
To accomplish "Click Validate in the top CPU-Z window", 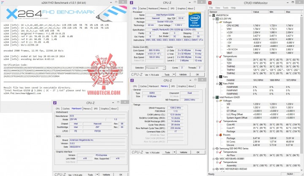I will 183,74.
